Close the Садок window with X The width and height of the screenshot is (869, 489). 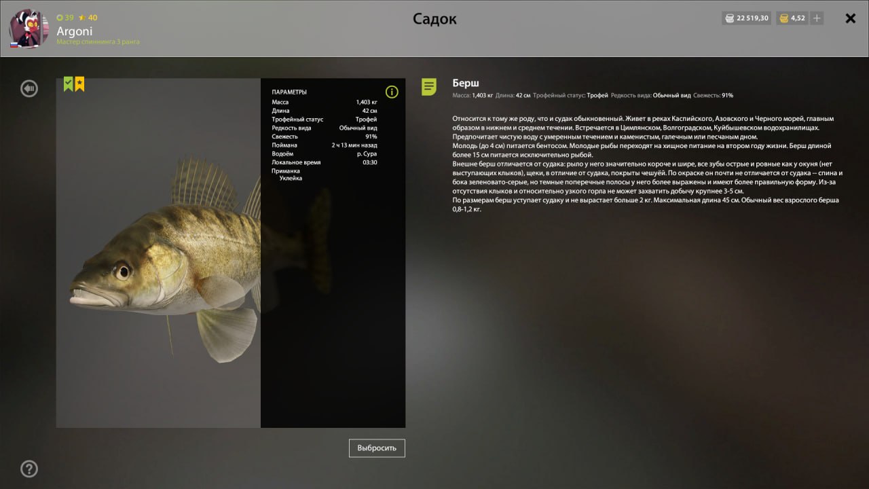point(850,18)
